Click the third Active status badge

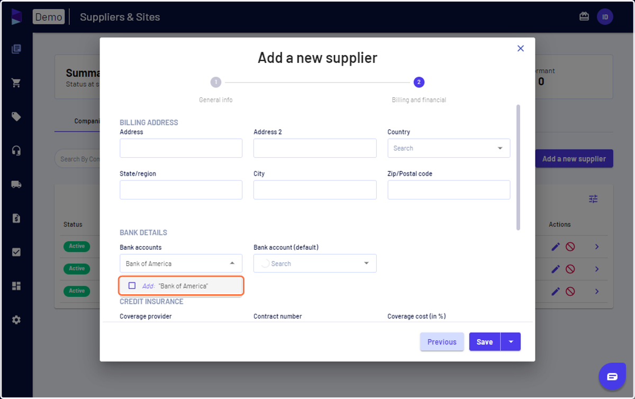point(77,291)
